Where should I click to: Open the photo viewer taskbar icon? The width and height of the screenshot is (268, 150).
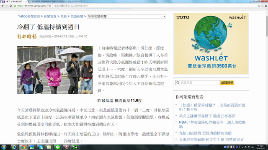[32, 147]
